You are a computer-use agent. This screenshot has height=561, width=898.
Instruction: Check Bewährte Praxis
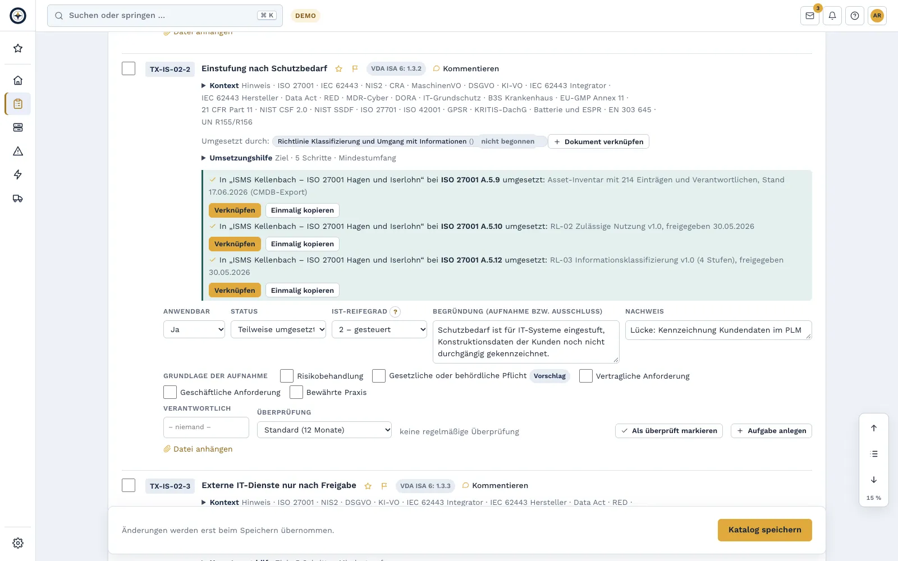(296, 392)
